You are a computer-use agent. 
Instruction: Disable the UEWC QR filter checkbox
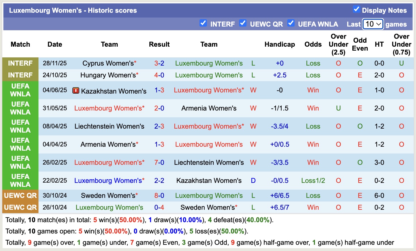pos(243,23)
